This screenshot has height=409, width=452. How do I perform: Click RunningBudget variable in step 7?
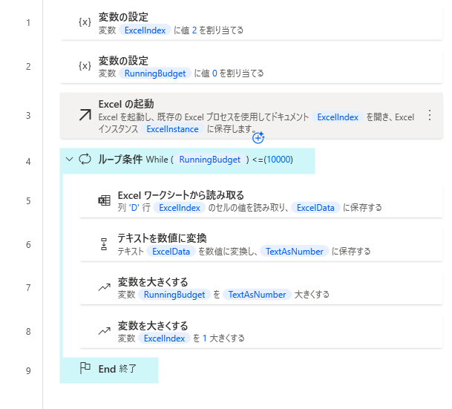pyautogui.click(x=174, y=295)
